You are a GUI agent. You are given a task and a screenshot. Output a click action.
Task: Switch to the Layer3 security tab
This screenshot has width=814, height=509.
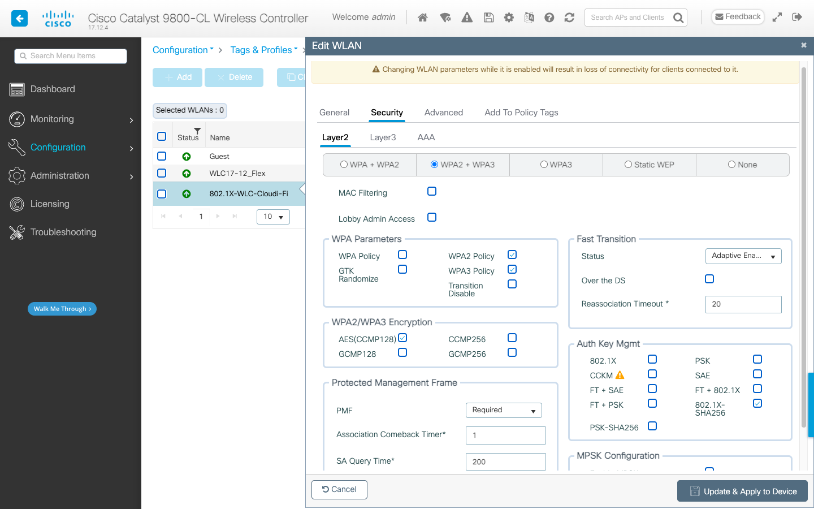pyautogui.click(x=383, y=137)
